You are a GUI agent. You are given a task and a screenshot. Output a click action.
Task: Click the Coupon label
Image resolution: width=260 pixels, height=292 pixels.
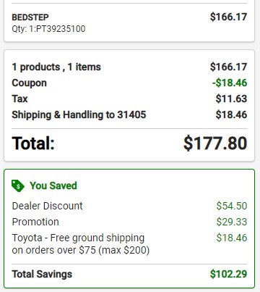[x=30, y=83]
